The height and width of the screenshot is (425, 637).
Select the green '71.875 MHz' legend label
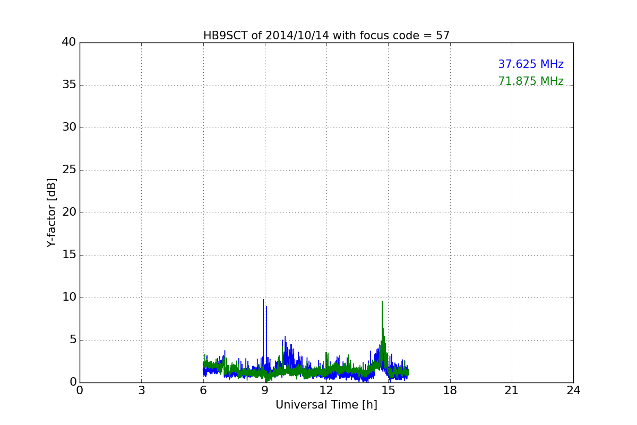(531, 81)
